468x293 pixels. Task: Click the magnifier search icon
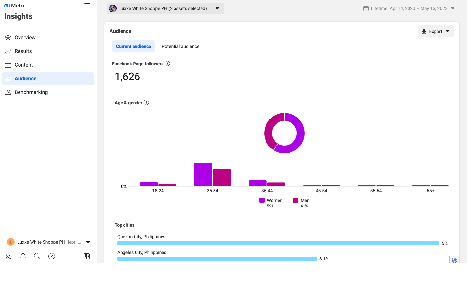coord(37,256)
